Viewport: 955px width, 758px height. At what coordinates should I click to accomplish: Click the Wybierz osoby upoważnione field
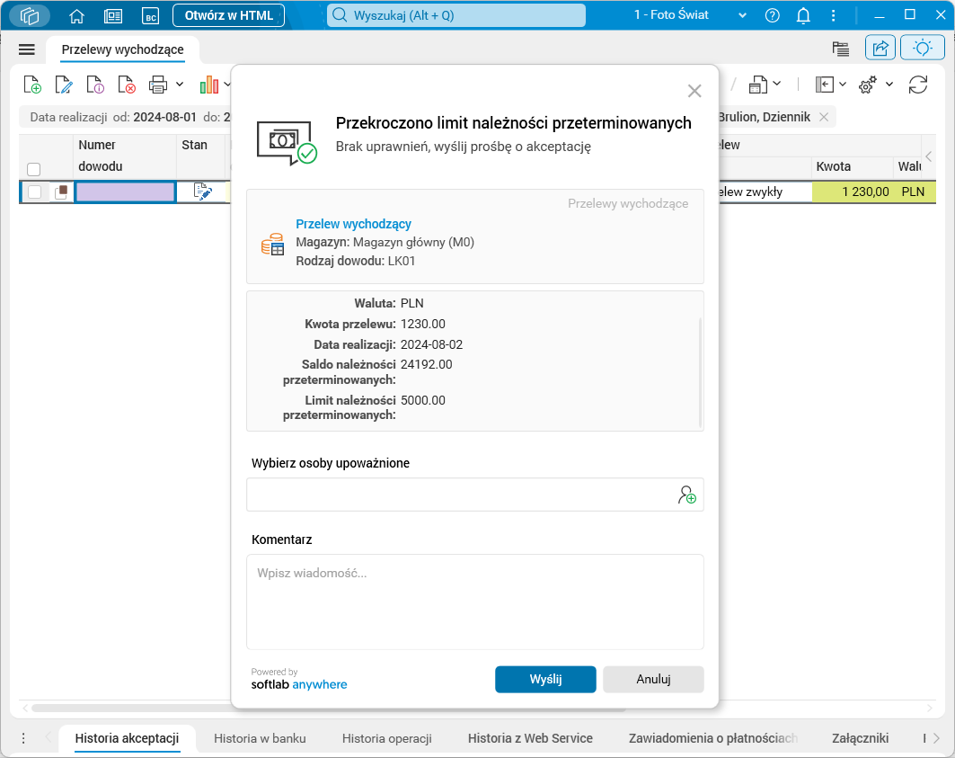[475, 495]
